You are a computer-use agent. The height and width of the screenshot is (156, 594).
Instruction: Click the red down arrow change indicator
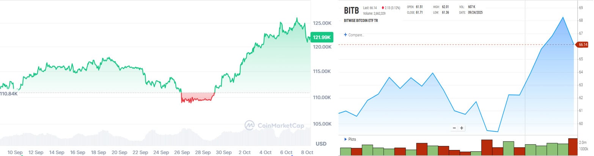383,8
